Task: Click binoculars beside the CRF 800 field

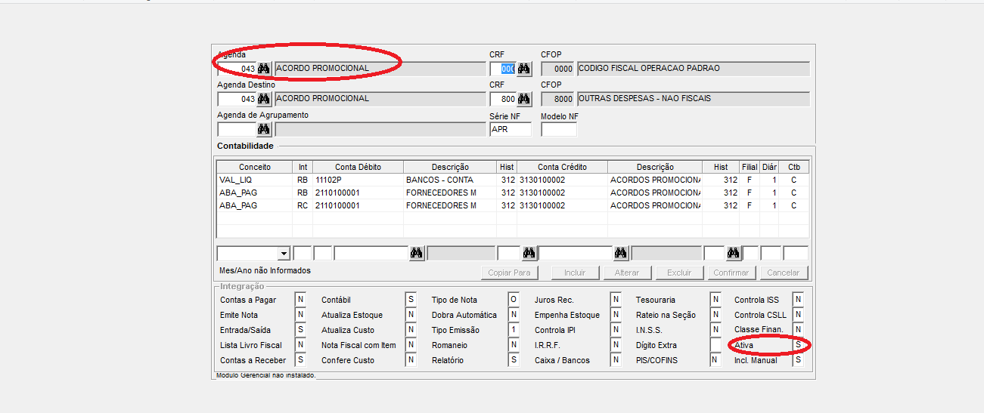Action: (x=524, y=99)
